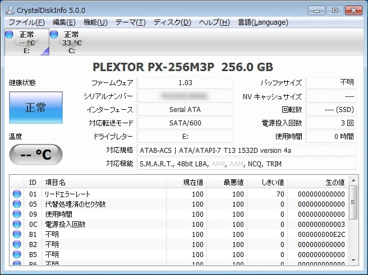
Task: Click status orb for 使用時間 attribute row
Action: click(x=17, y=215)
